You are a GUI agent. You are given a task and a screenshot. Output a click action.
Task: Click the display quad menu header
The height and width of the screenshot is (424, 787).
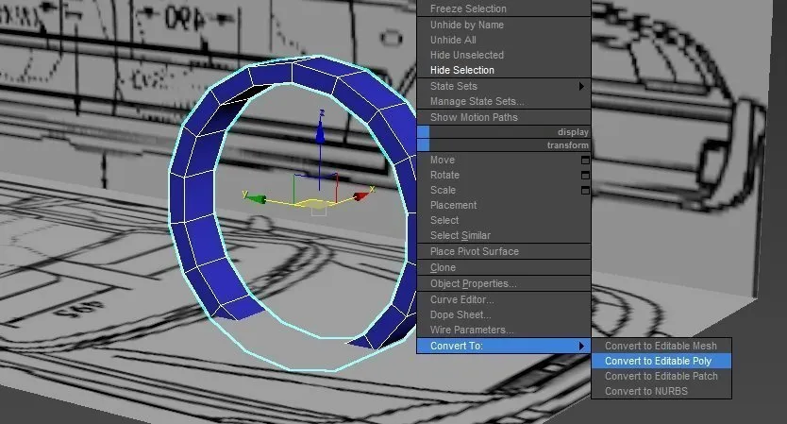tap(510, 132)
